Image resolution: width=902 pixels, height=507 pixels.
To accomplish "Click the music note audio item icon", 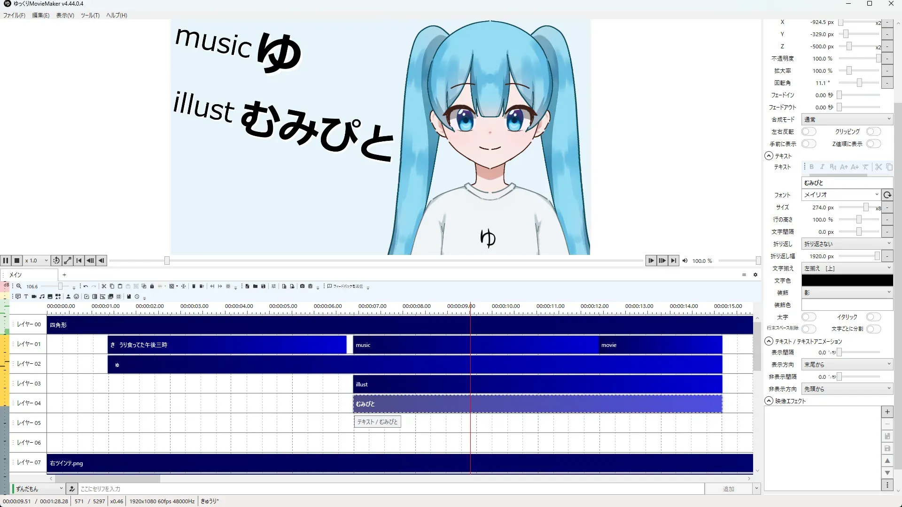I will coord(42,297).
